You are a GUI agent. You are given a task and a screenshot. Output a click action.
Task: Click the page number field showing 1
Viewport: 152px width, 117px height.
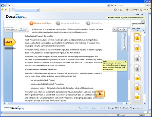[x=118, y=30]
